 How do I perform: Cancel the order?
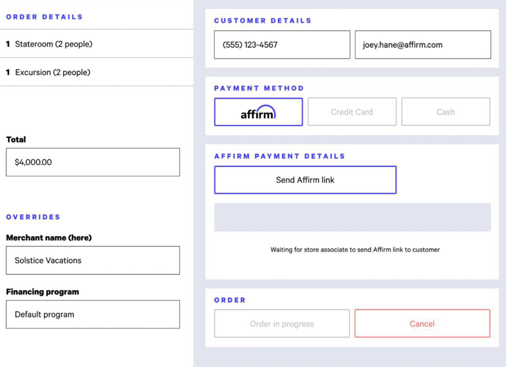(x=423, y=323)
